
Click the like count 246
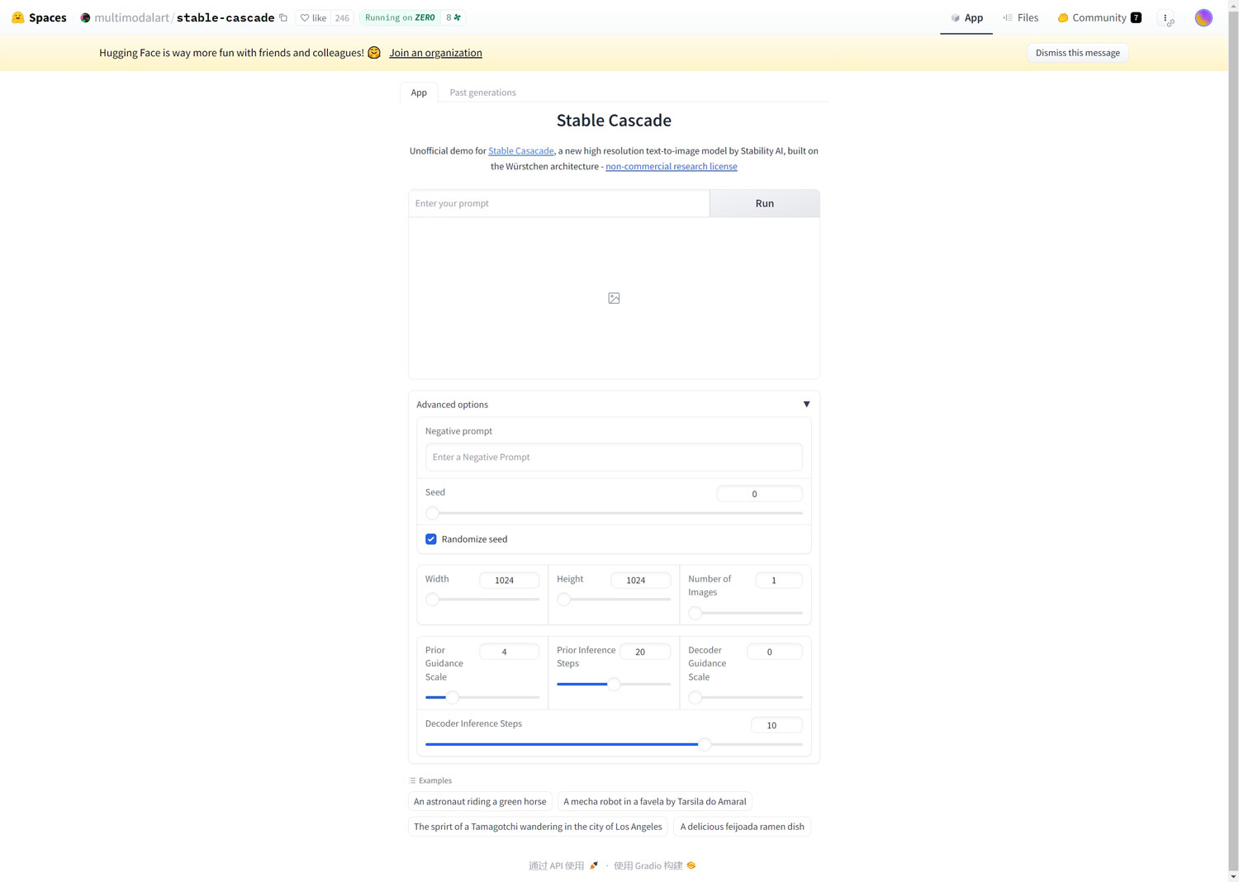point(342,17)
